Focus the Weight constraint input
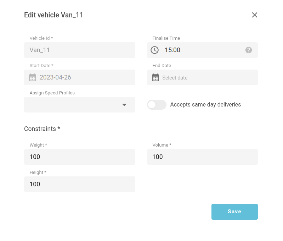Image resolution: width=283 pixels, height=241 pixels. tap(80, 157)
